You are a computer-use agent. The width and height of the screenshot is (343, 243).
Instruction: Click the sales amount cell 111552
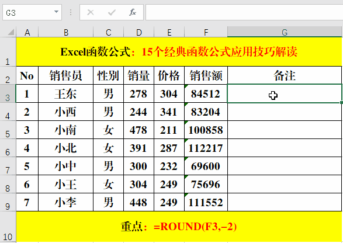tap(206, 203)
